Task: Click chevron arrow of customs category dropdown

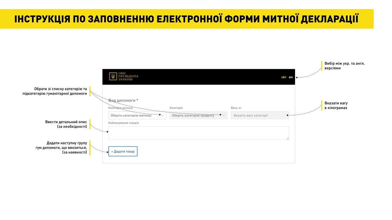Action: pyautogui.click(x=162, y=115)
